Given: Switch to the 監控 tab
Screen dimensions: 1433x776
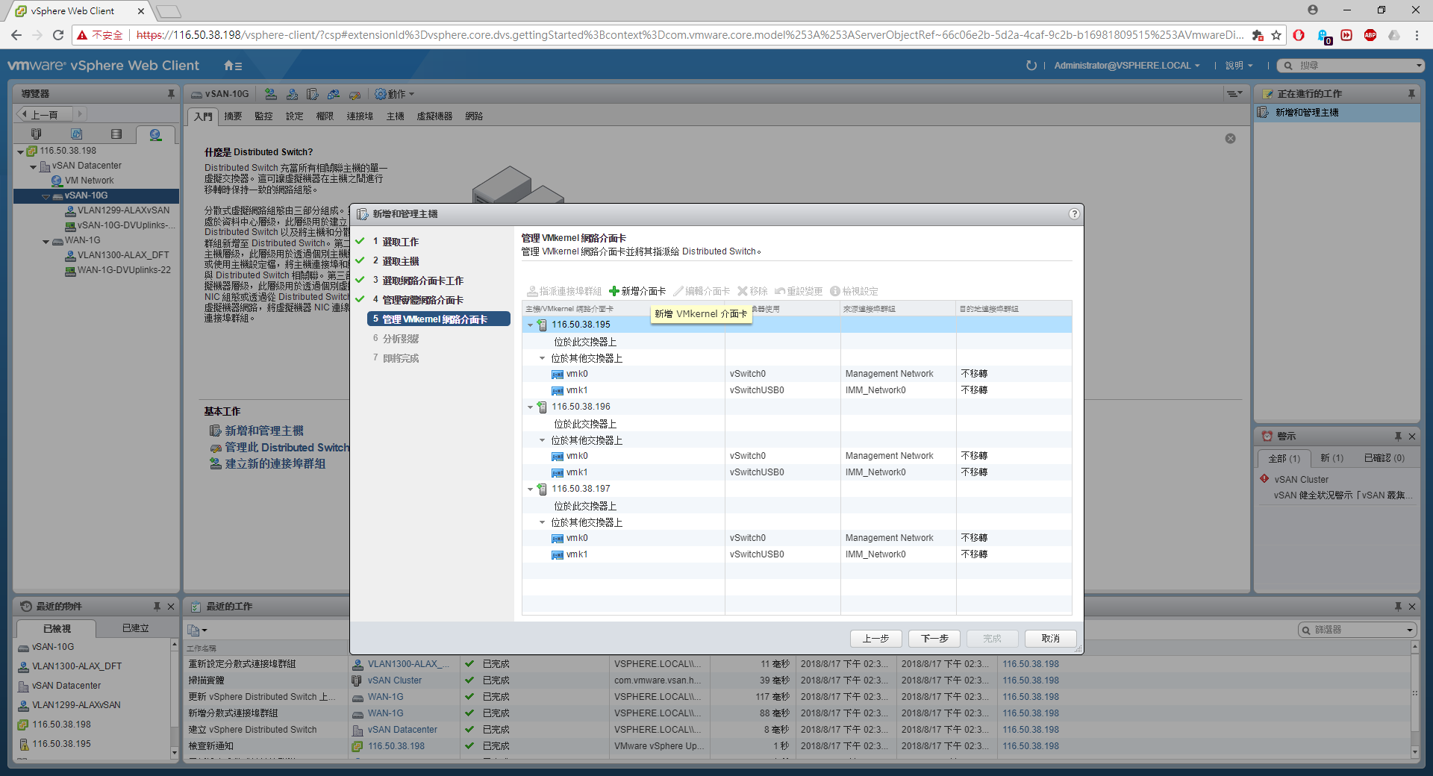Looking at the screenshot, I should tap(263, 116).
